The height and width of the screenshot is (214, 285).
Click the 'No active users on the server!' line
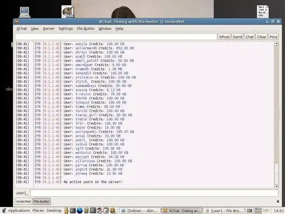click(x=93, y=182)
